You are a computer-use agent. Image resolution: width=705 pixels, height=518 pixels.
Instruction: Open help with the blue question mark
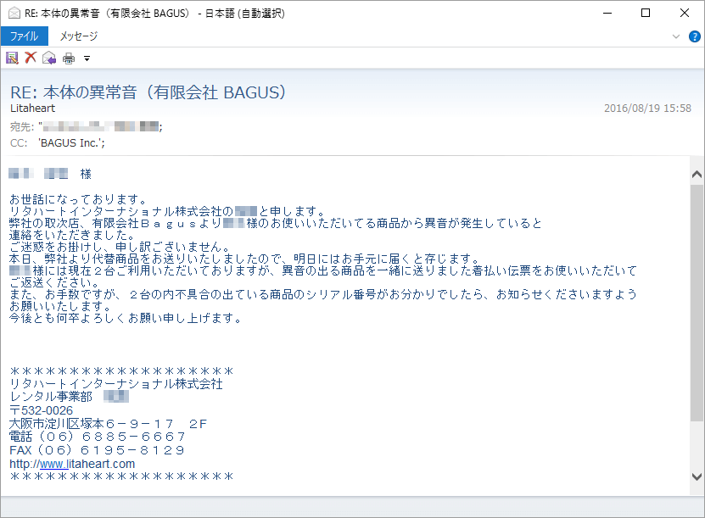694,36
